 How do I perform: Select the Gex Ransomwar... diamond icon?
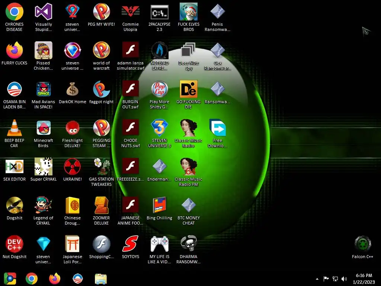click(217, 50)
